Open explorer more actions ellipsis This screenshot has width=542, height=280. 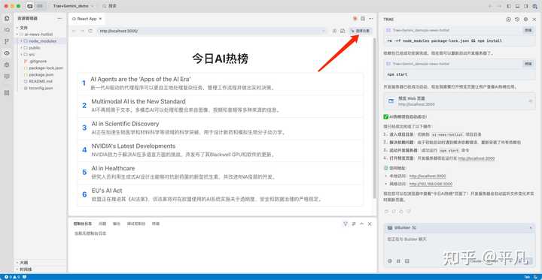click(x=59, y=18)
